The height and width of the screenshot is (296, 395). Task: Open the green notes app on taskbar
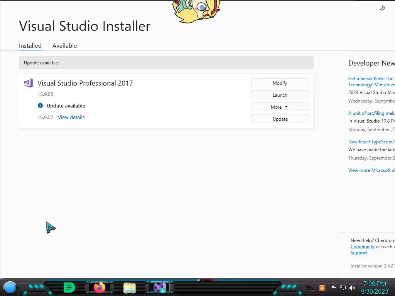point(69,288)
